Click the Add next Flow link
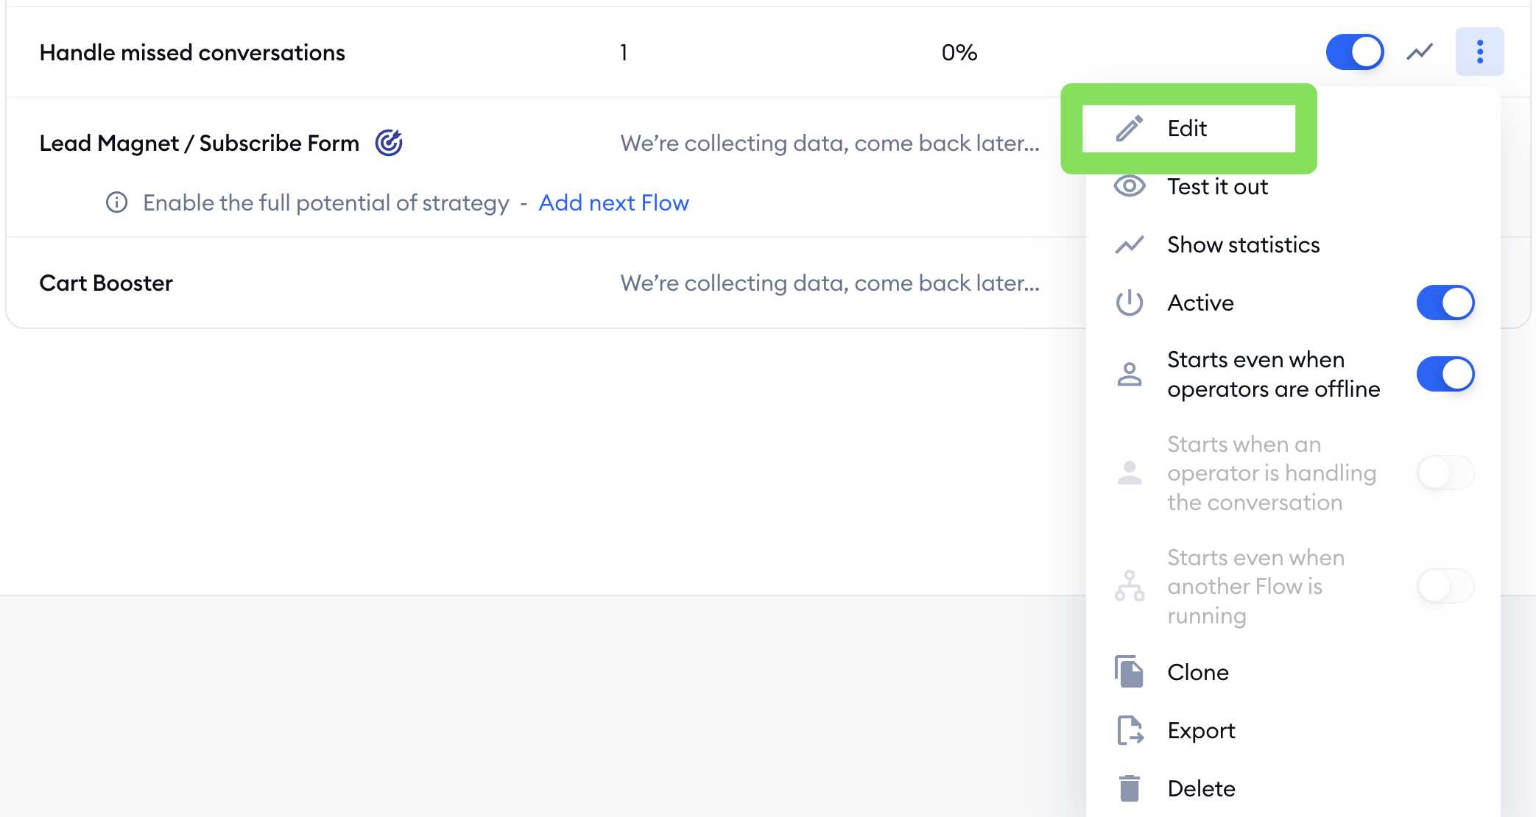This screenshot has width=1536, height=817. coord(613,202)
